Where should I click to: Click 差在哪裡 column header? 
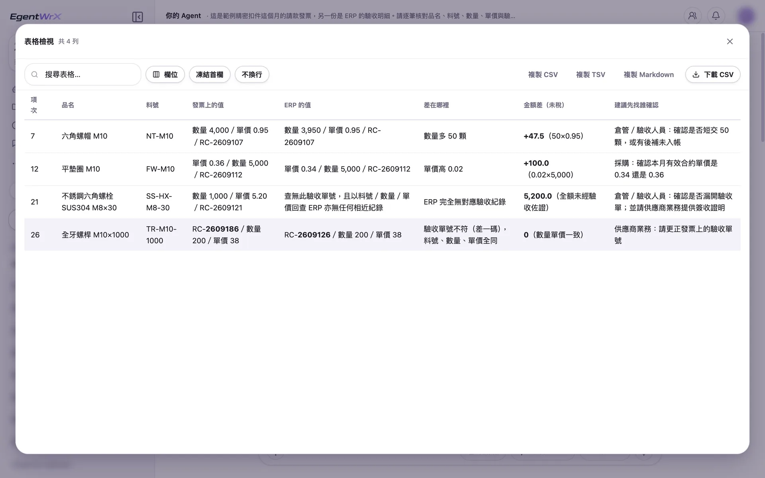click(436, 105)
